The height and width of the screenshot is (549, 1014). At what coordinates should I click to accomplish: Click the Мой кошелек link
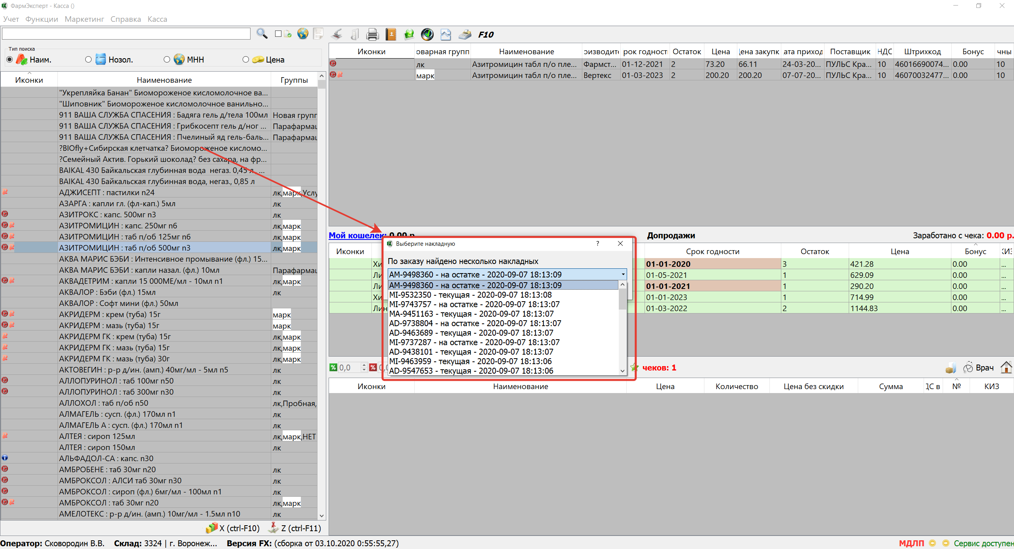click(356, 236)
